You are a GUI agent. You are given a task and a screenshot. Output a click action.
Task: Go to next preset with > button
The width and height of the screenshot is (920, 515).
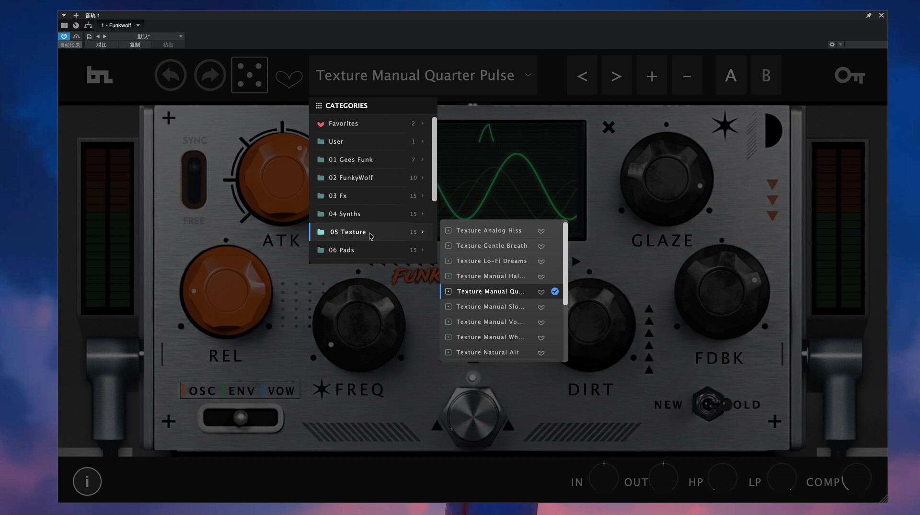616,76
